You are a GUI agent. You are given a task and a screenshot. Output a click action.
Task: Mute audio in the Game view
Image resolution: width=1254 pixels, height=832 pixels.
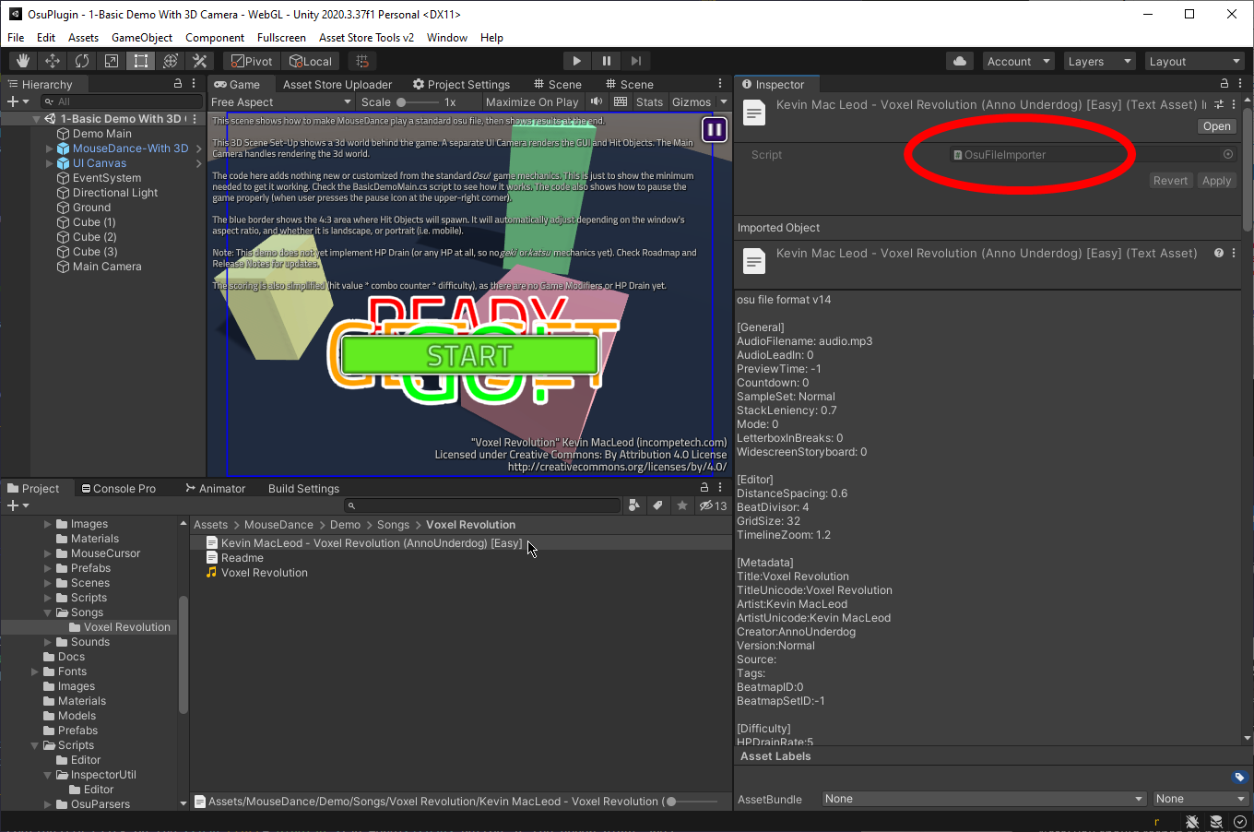coord(597,101)
